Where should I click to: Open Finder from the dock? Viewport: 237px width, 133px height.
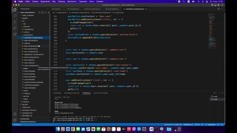point(58,129)
